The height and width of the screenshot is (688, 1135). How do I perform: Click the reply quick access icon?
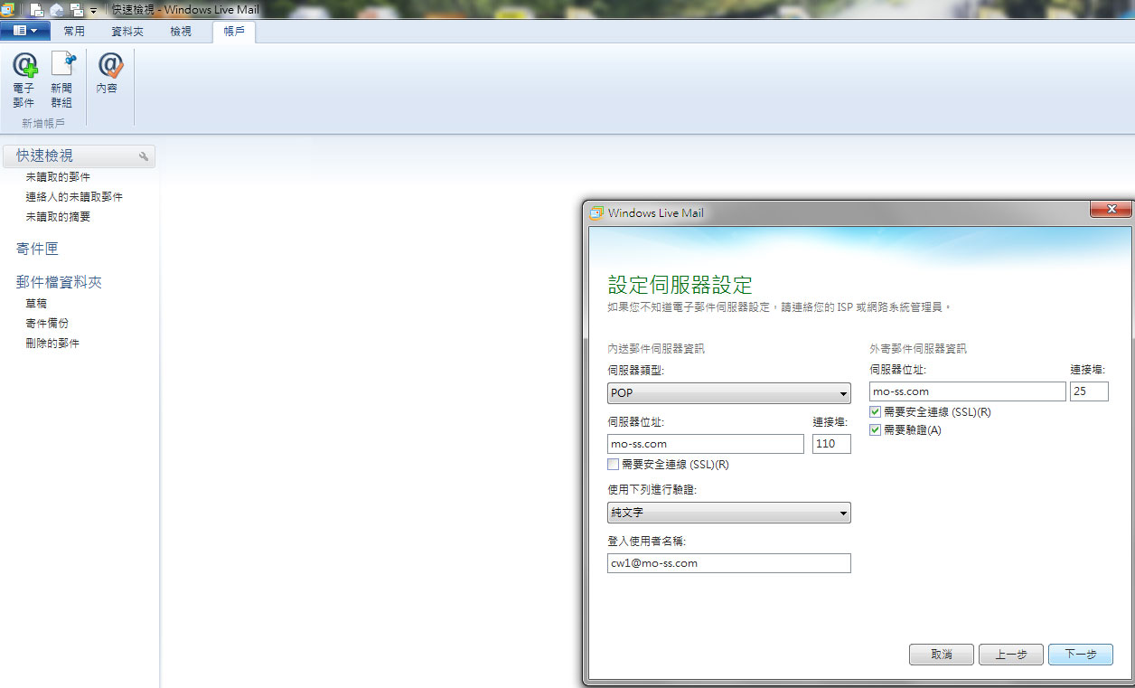click(57, 10)
